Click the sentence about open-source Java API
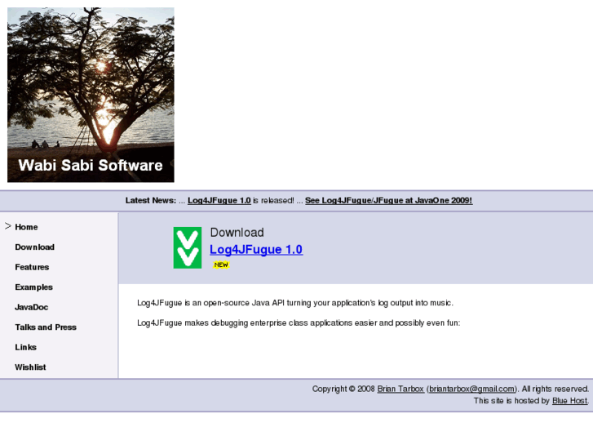Viewport: 593px width, 445px height. tap(295, 303)
